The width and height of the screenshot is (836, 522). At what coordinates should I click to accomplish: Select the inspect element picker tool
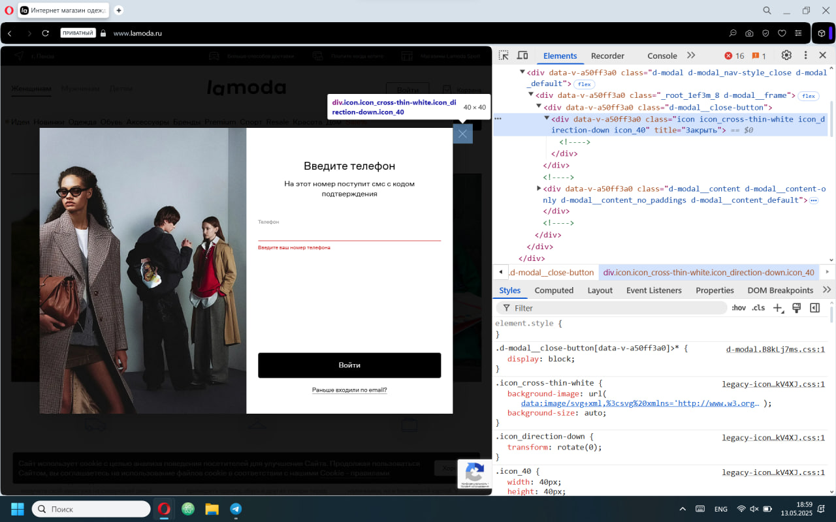click(503, 55)
